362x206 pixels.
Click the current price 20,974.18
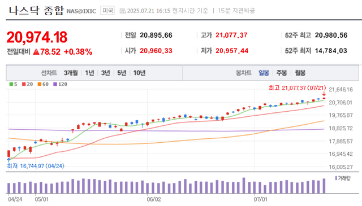pos(37,37)
